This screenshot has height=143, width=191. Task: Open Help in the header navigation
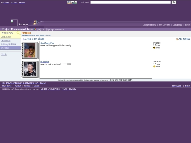(187, 25)
